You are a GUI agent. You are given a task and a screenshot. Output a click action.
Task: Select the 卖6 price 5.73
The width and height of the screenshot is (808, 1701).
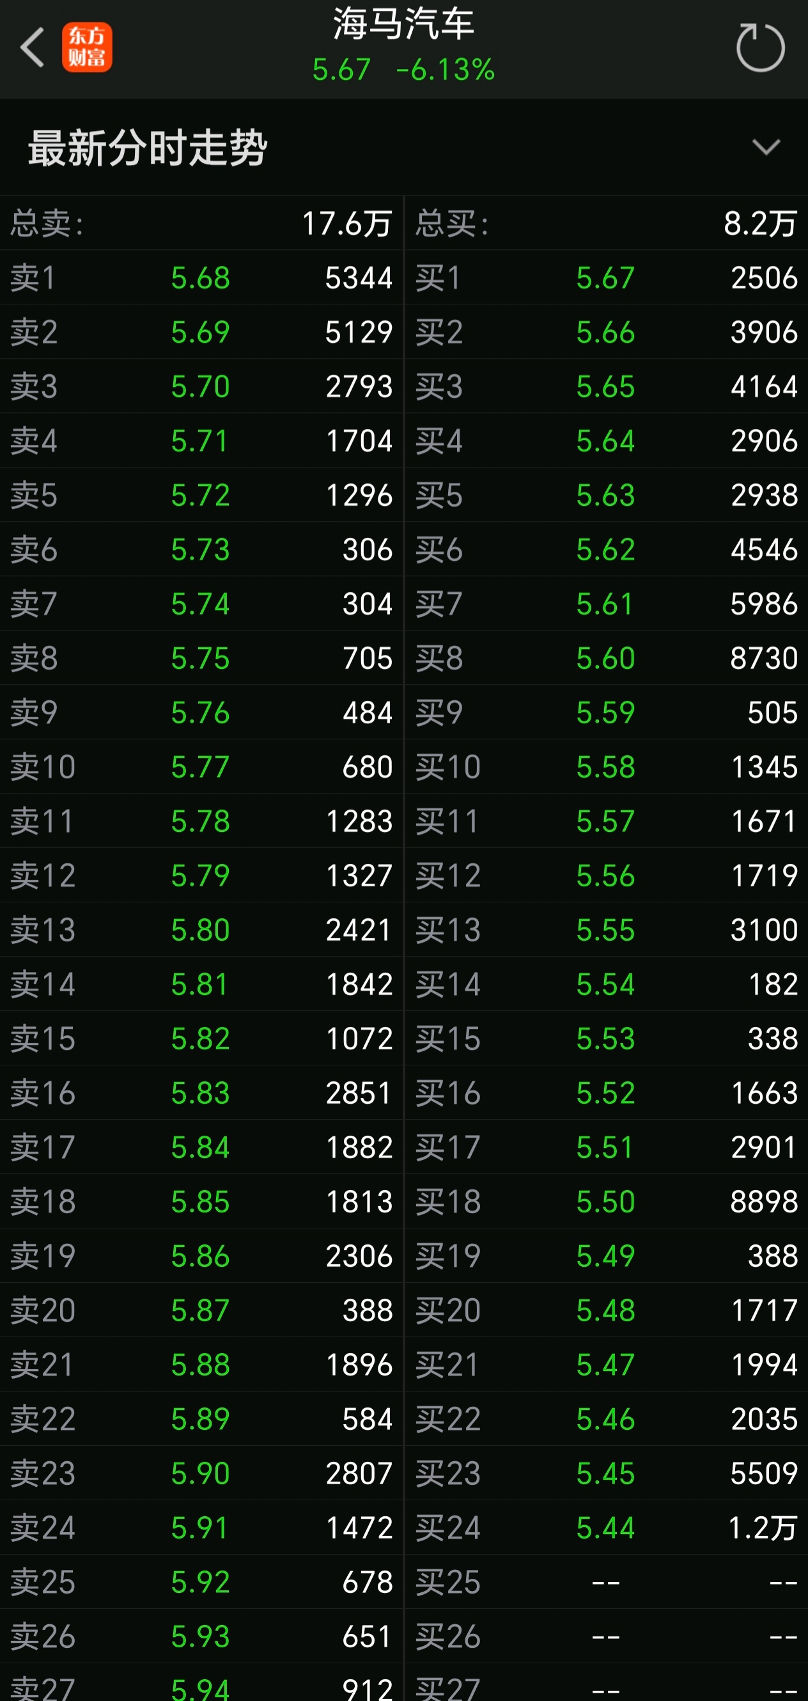[x=200, y=549]
